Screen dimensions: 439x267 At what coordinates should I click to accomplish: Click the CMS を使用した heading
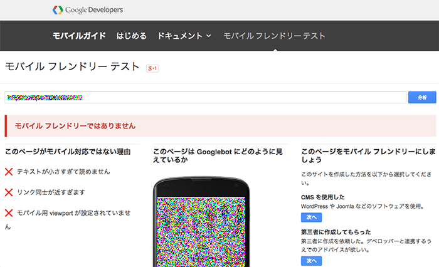tap(323, 197)
